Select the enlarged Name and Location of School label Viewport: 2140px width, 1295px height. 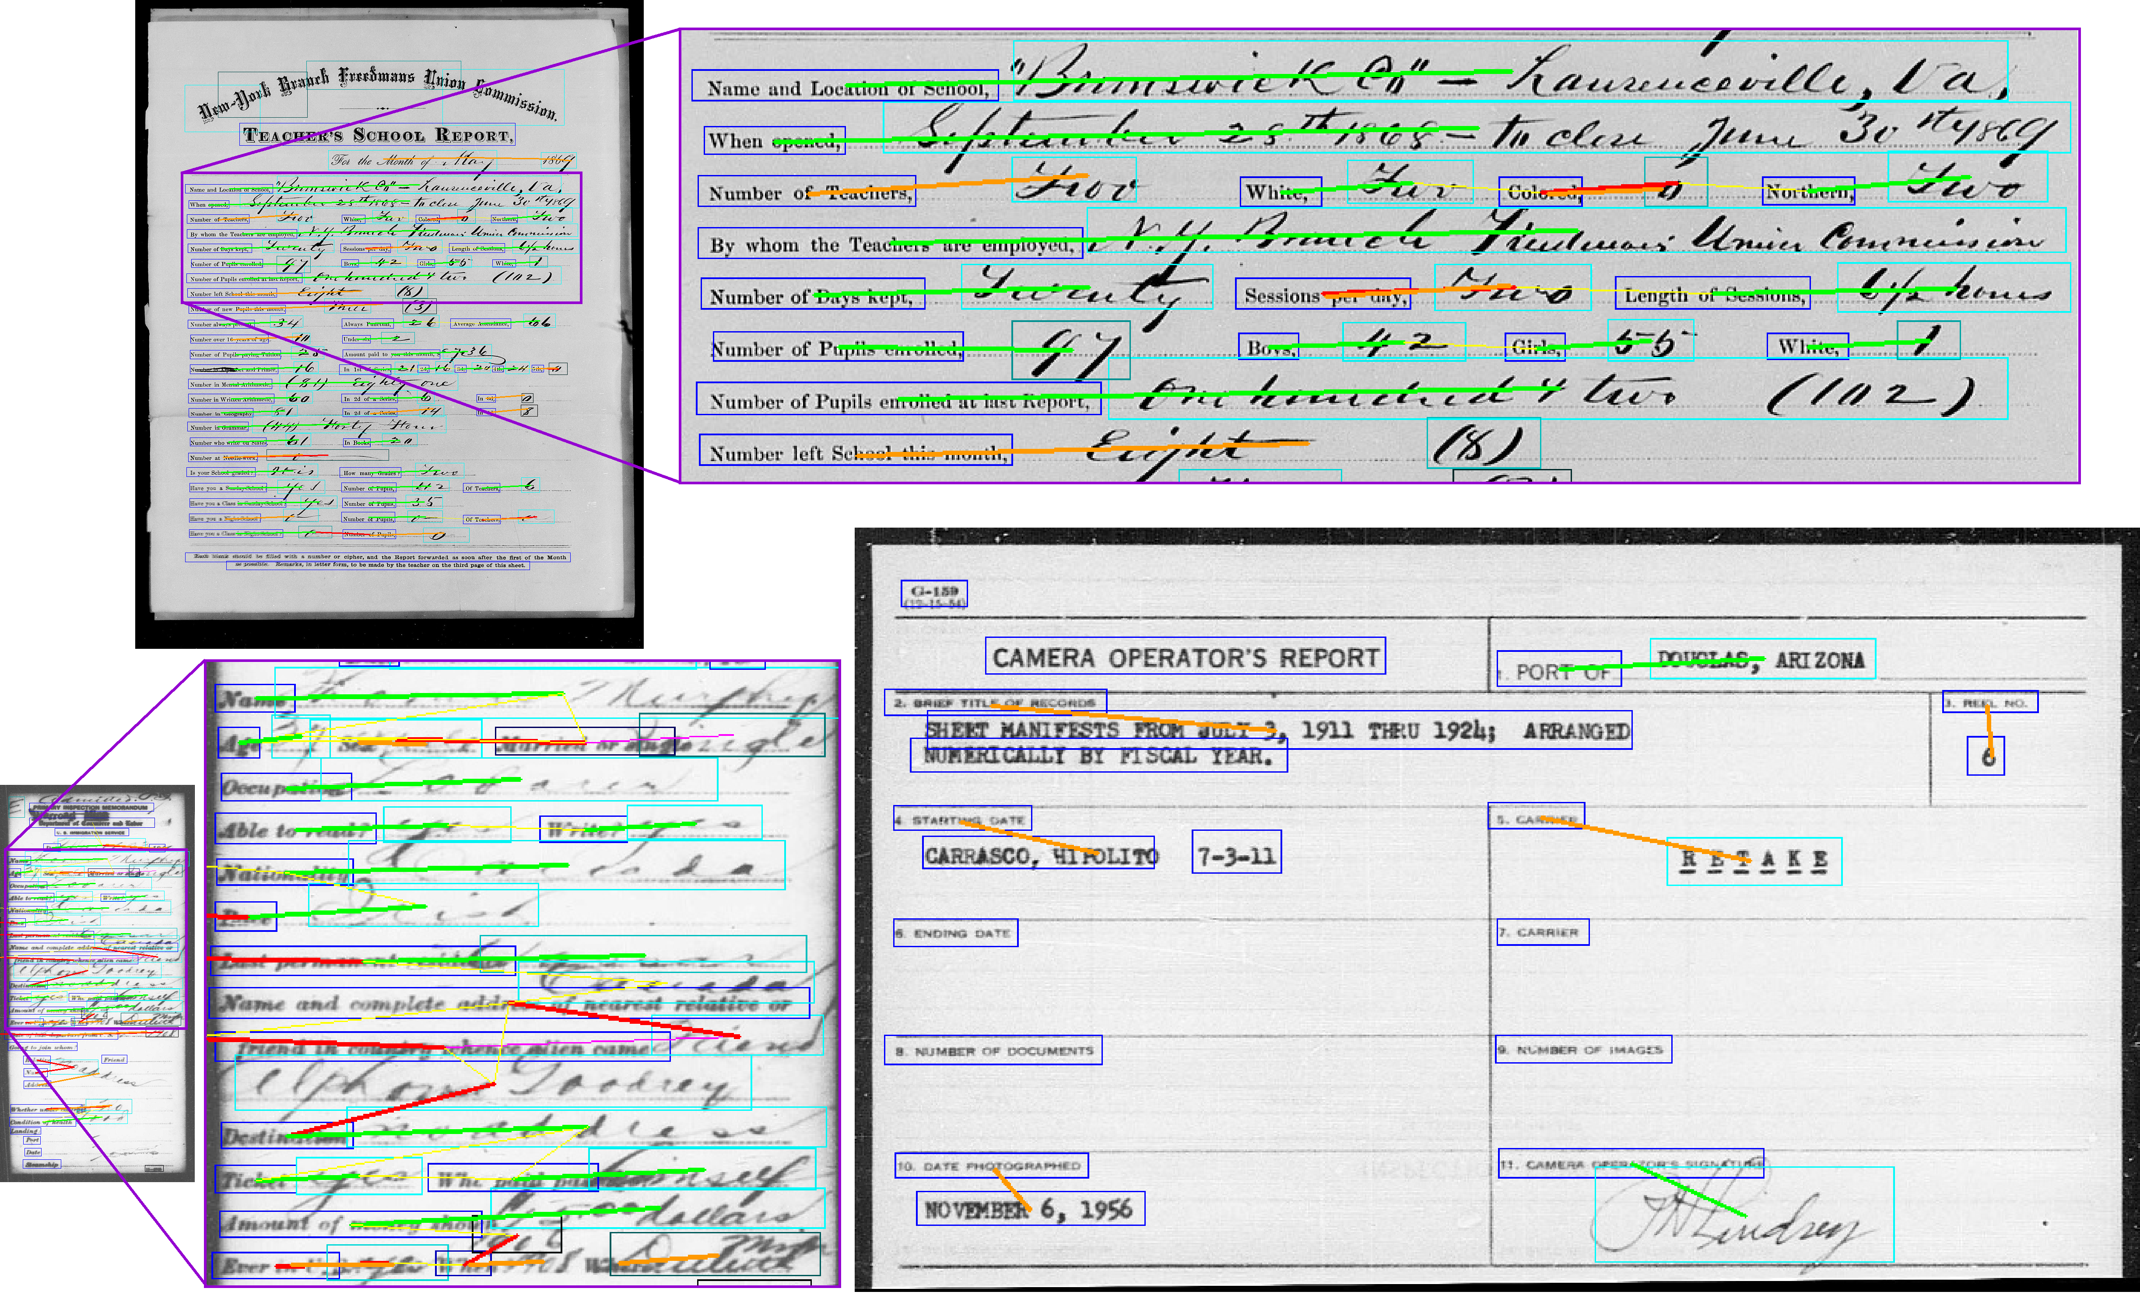844,86
